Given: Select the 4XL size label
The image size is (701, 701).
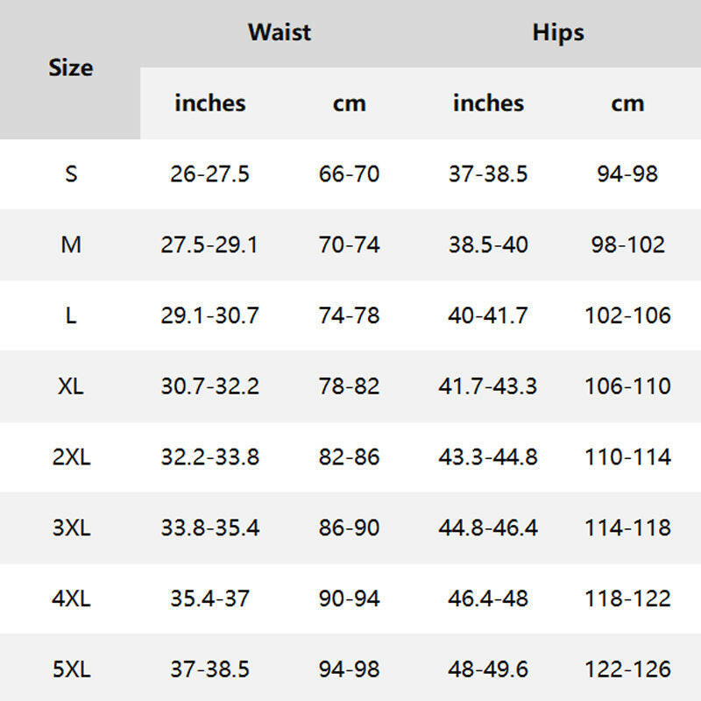Looking at the screenshot, I should [x=71, y=599].
